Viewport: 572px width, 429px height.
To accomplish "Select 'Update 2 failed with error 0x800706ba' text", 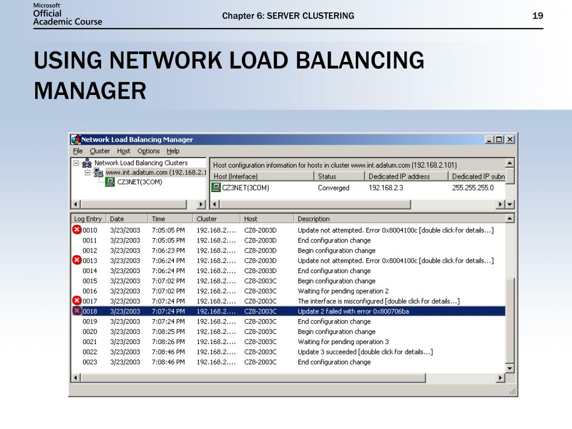I will (353, 311).
